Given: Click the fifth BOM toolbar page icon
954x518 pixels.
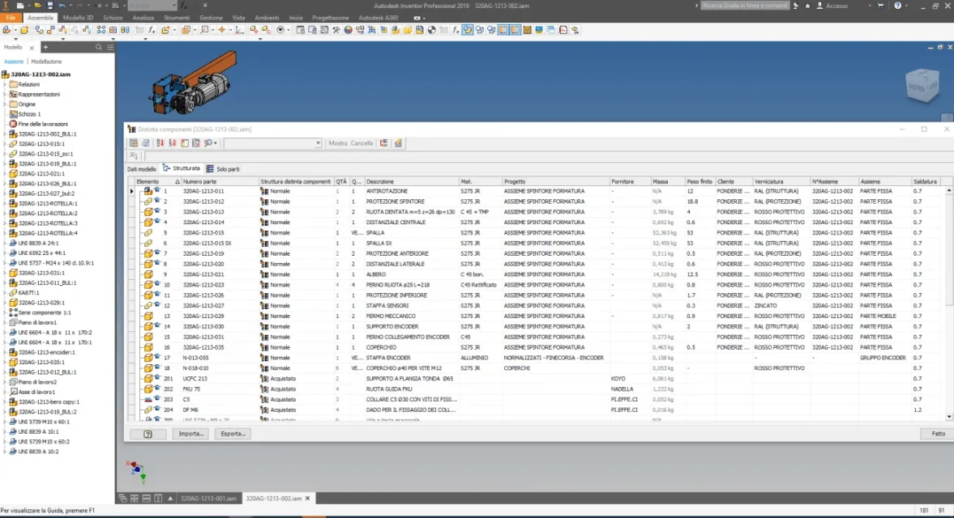Looking at the screenshot, I should tap(184, 143).
